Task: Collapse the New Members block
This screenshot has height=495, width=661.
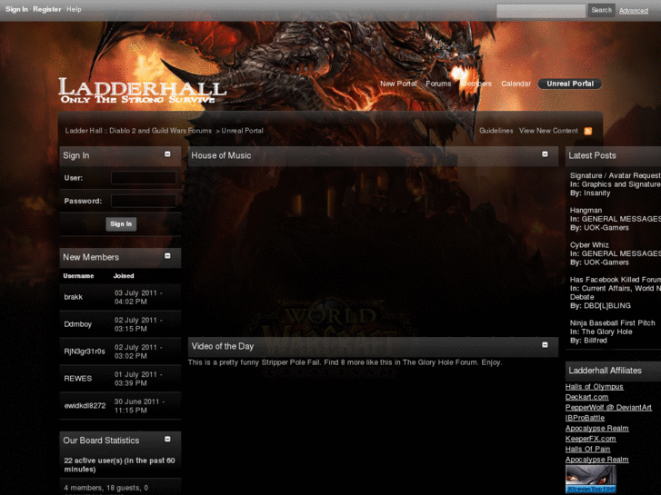Action: pyautogui.click(x=167, y=256)
